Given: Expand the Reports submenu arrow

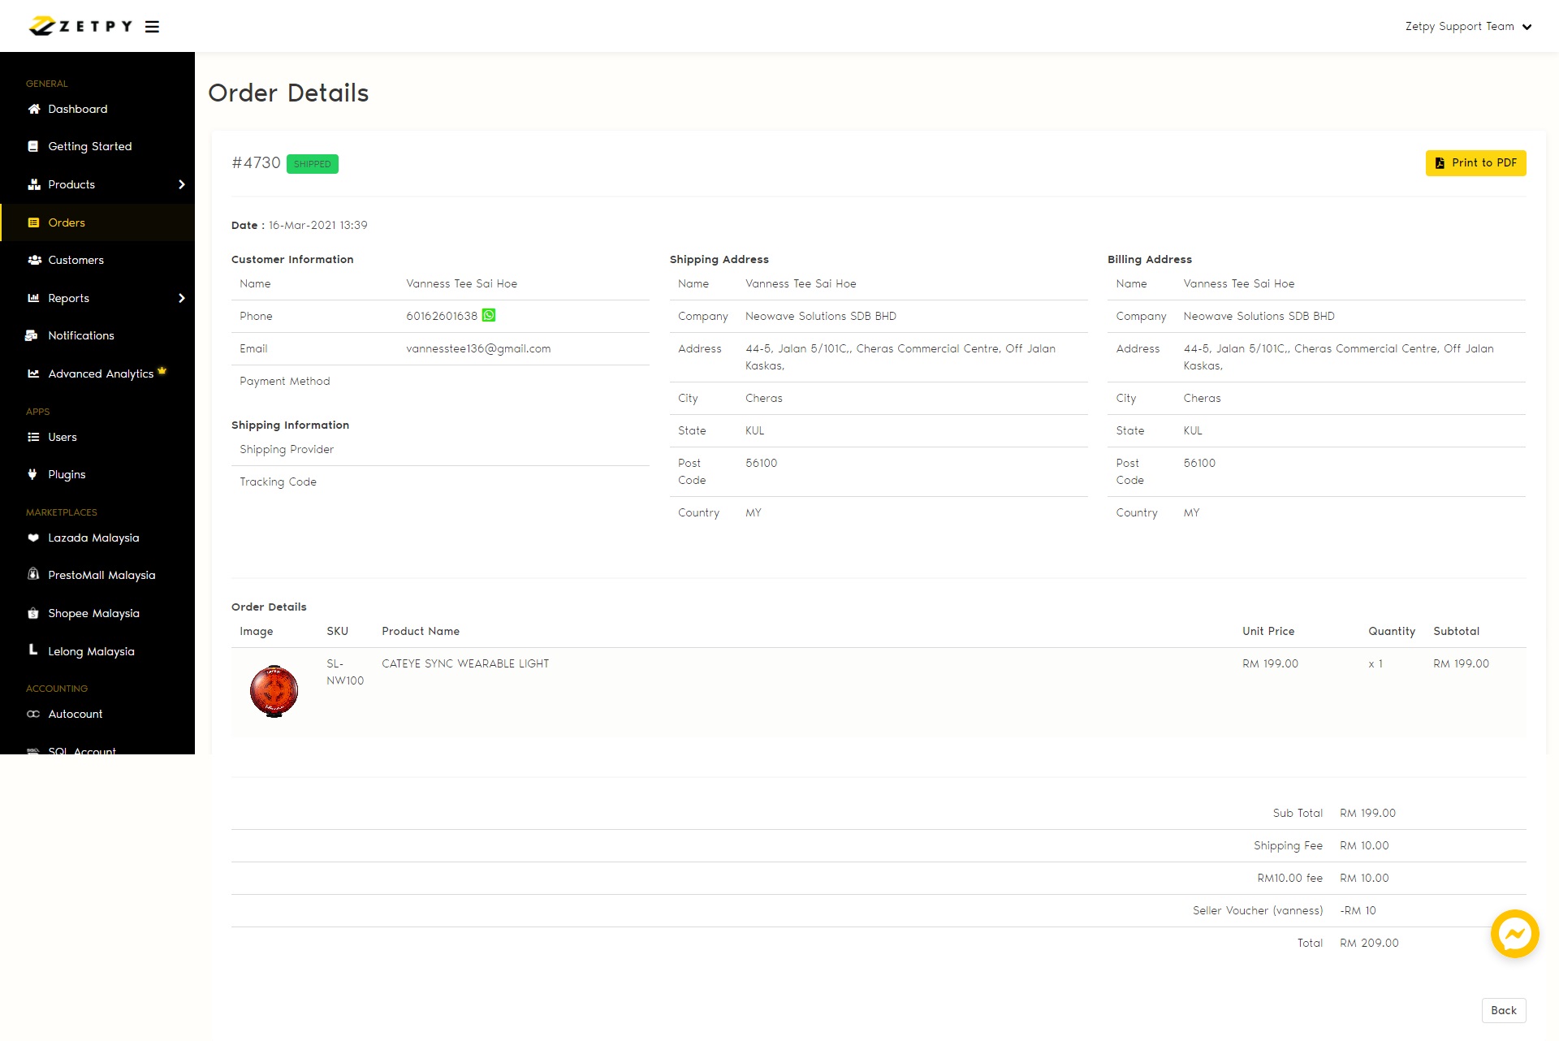Looking at the screenshot, I should click(x=181, y=298).
